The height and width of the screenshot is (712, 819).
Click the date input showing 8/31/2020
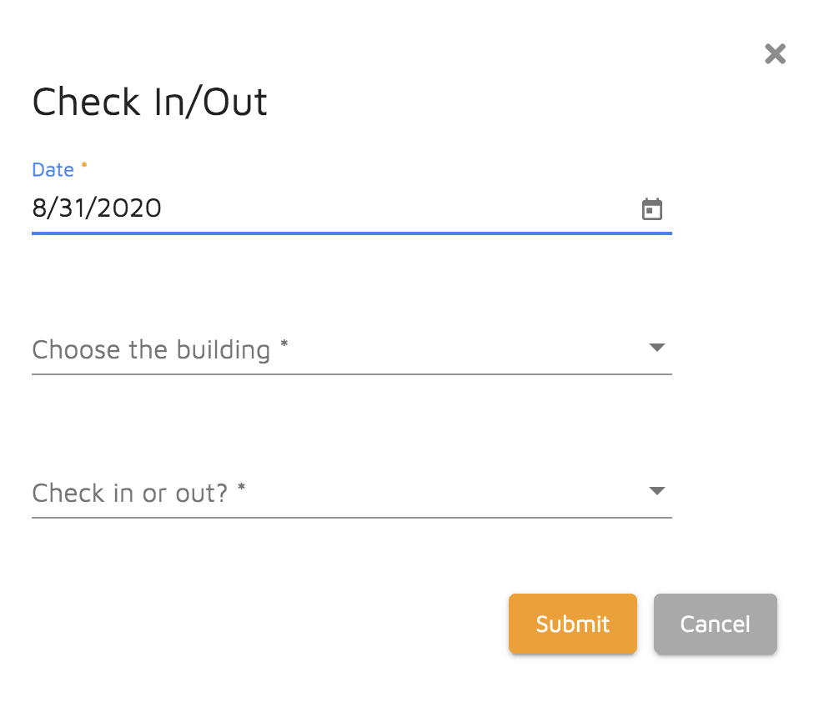(x=96, y=208)
